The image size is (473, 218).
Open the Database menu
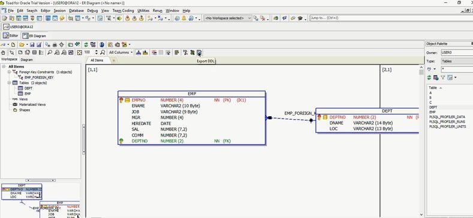(76, 11)
